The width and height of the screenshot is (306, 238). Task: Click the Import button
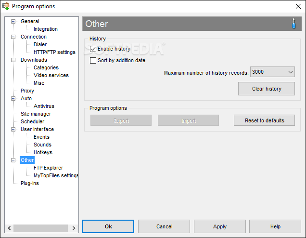[188, 120]
